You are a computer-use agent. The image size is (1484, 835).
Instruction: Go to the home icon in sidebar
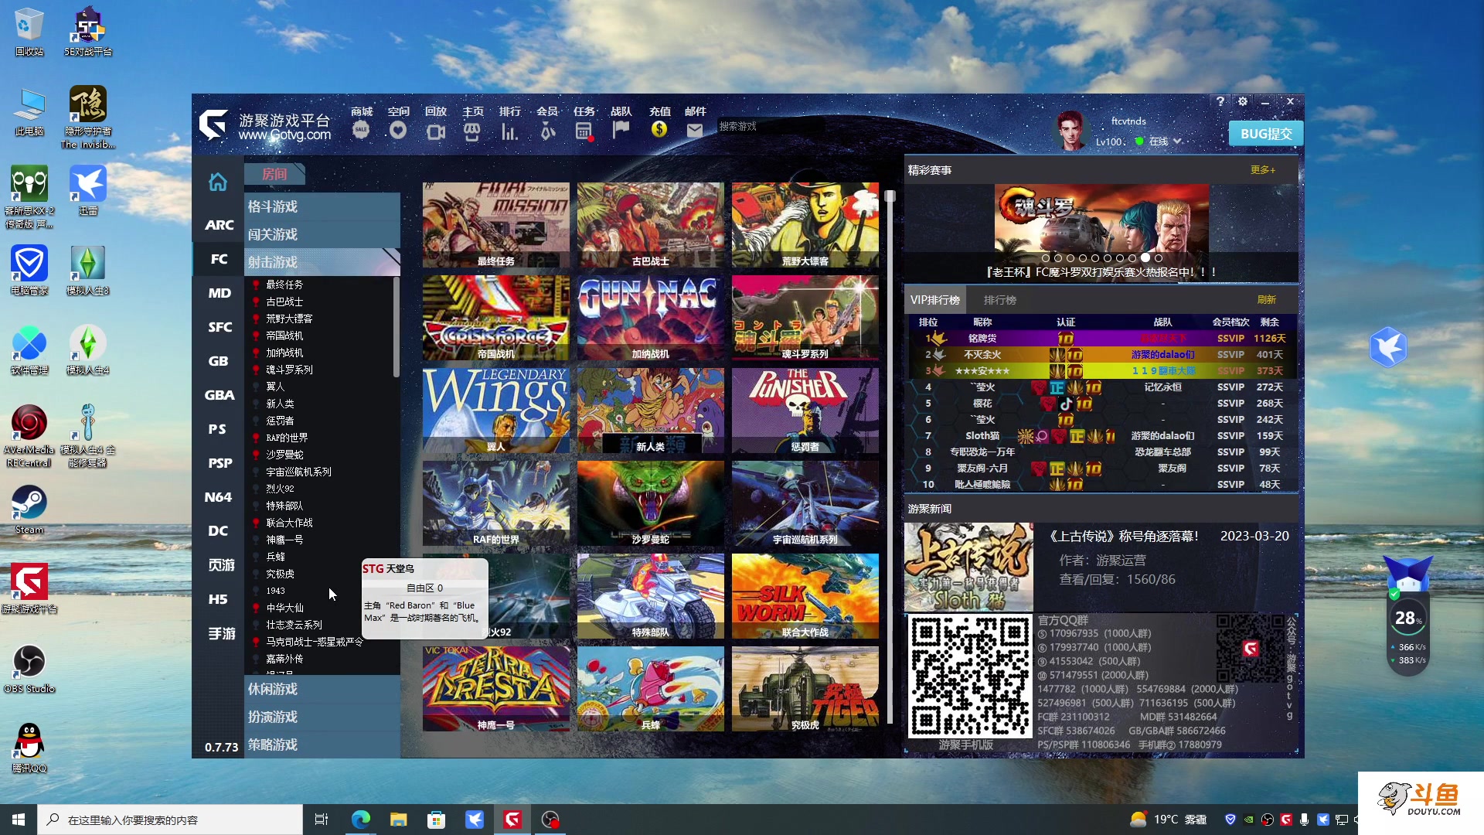218,182
